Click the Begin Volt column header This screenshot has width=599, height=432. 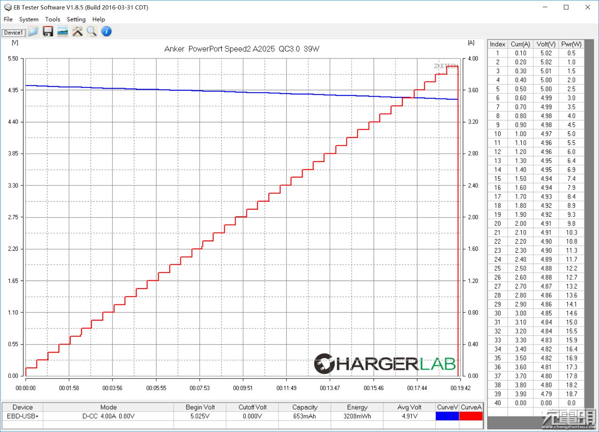tap(200, 407)
